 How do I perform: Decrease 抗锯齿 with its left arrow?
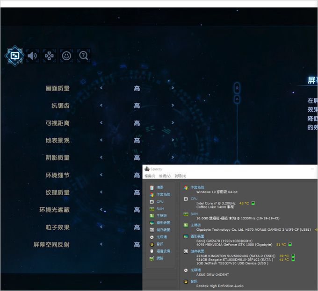tap(101, 105)
